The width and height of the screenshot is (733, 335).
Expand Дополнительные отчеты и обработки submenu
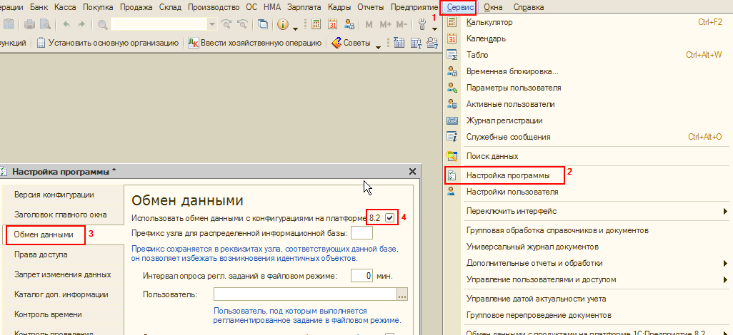click(x=726, y=263)
